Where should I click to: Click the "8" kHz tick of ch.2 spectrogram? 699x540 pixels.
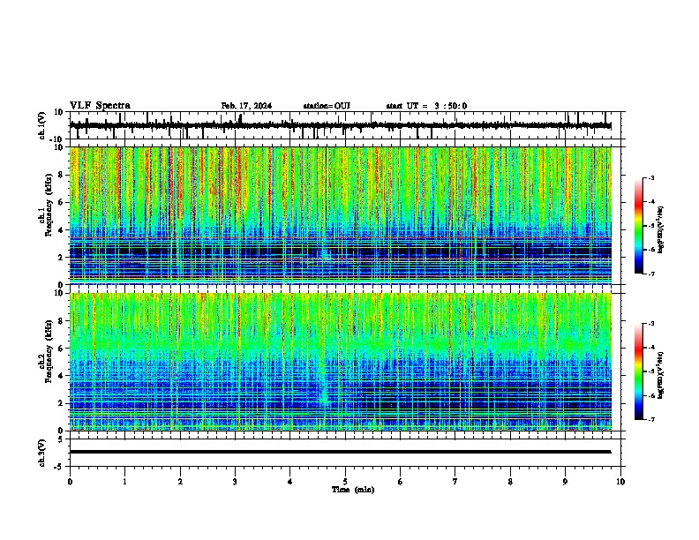coord(61,321)
